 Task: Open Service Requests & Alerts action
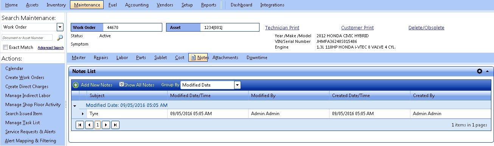[x=30, y=132]
